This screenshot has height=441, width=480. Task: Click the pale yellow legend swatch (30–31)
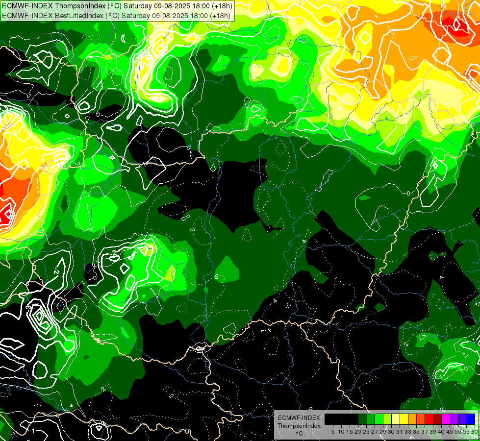pos(396,419)
